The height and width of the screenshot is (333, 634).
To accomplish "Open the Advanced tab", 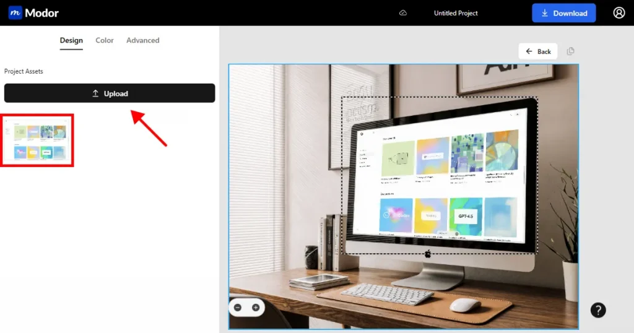I will pyautogui.click(x=143, y=40).
